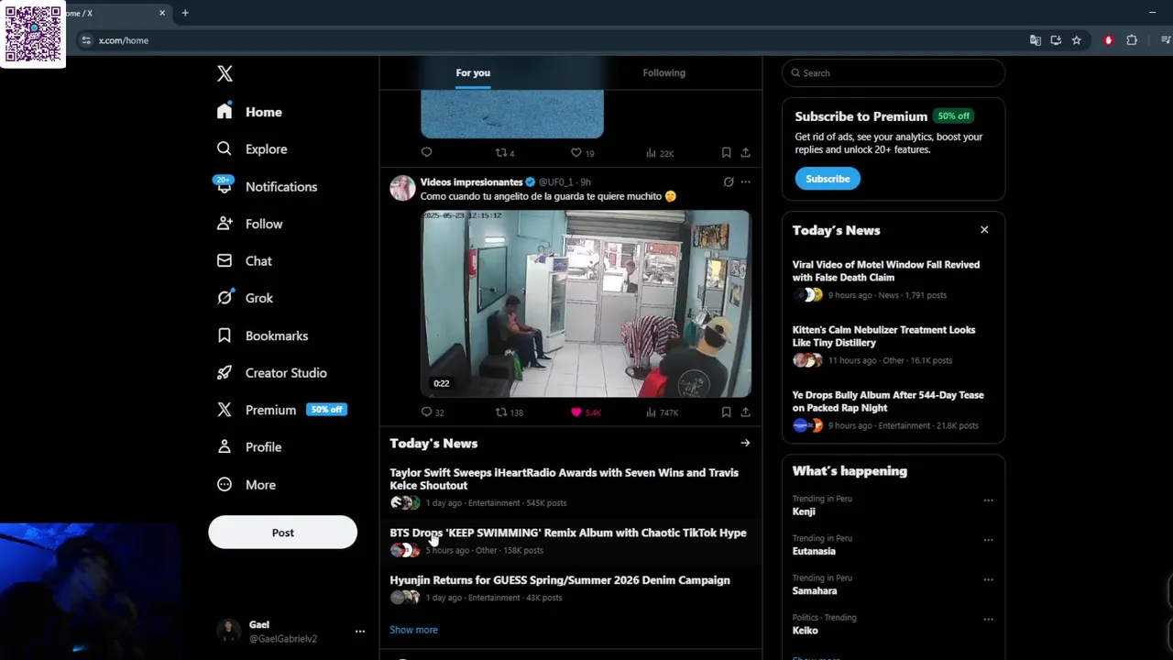Open Viral Video of Motel Window news
This screenshot has width=1173, height=660.
[x=886, y=271]
